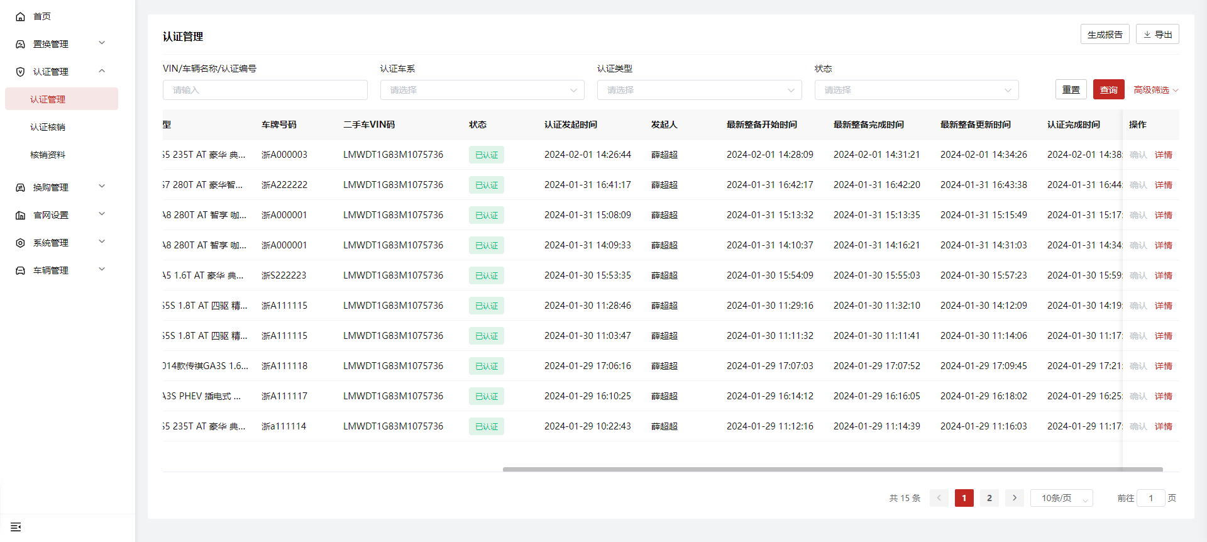
Task: Click the red 查询 search button
Action: pos(1108,90)
